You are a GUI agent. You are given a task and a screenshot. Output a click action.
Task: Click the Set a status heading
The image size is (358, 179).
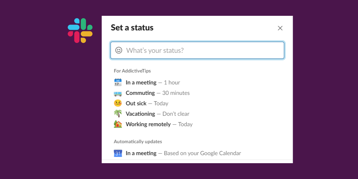tap(132, 28)
